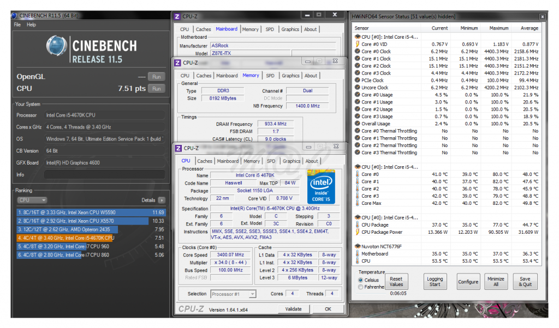Click the Intel inside Core i5 badge
559x328 pixels.
(322, 186)
